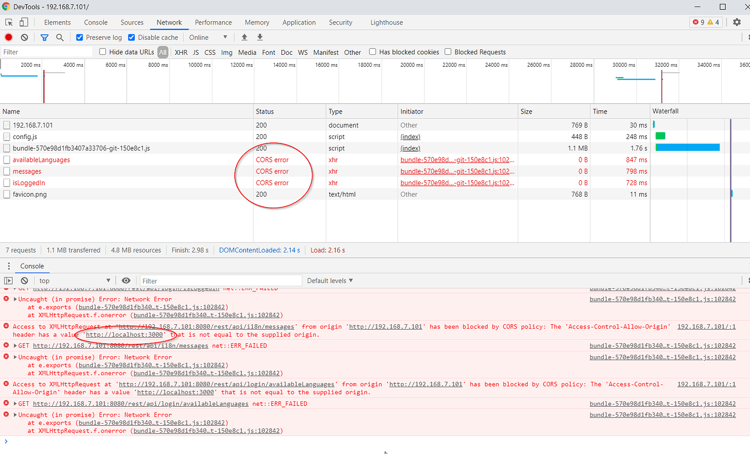This screenshot has height=454, width=750.
Task: Click the network Filter input field
Action: tap(46, 52)
